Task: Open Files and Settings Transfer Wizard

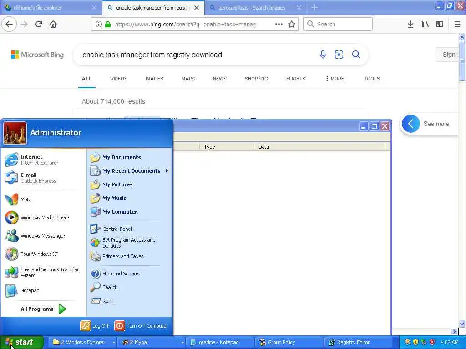Action: pos(42,272)
